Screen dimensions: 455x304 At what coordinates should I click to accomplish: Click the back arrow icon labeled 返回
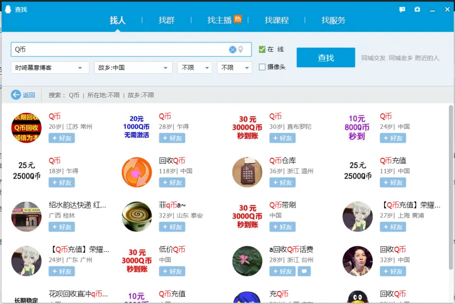point(16,95)
